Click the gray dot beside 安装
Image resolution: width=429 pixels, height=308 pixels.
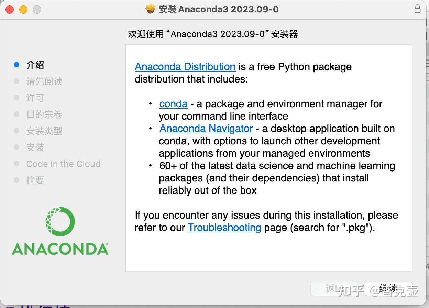(16, 147)
